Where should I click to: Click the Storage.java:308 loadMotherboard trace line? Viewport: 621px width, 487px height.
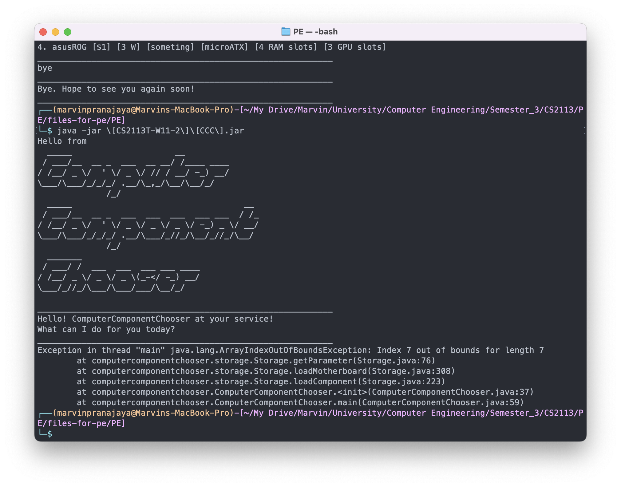(266, 371)
